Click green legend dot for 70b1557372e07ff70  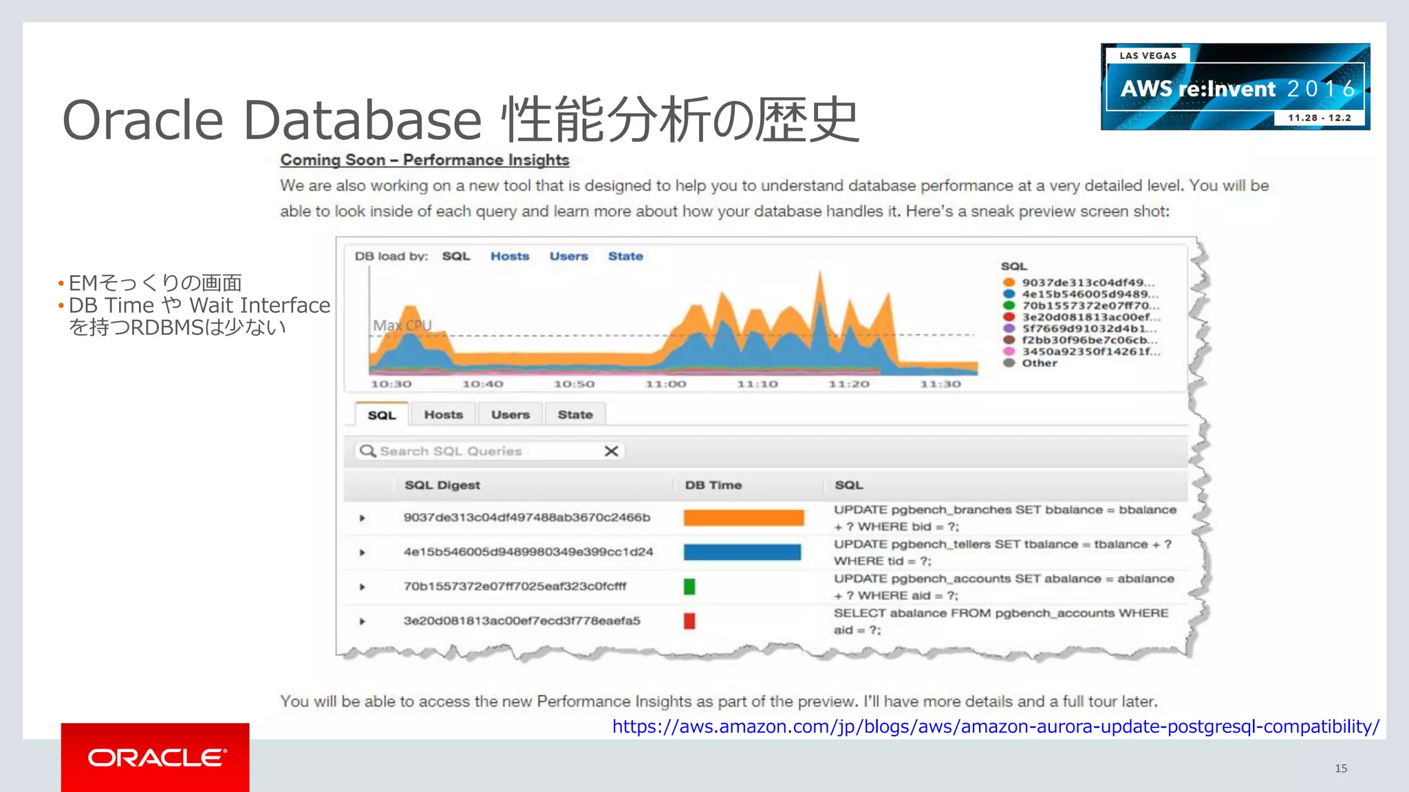click(1009, 305)
